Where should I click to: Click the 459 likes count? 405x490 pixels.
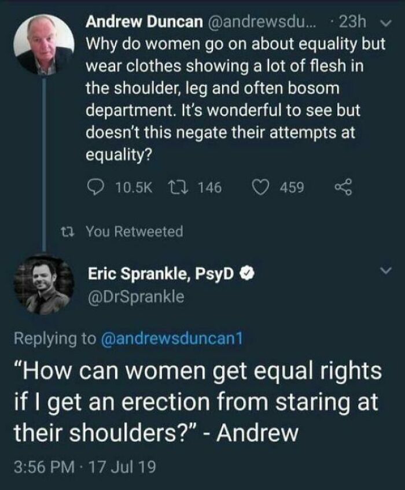pos(292,187)
